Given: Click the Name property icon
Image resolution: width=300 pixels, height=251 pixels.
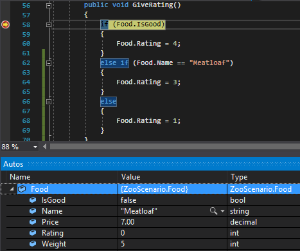Looking at the screenshot, I should [33, 211].
